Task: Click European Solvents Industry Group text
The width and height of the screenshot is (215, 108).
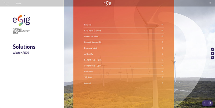Action: 21,31
